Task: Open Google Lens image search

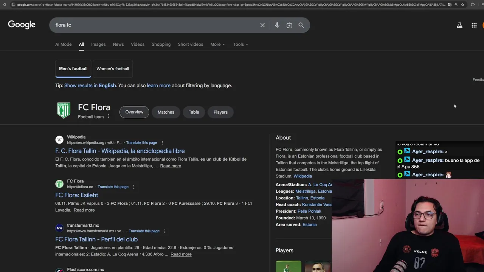Action: pyautogui.click(x=289, y=25)
